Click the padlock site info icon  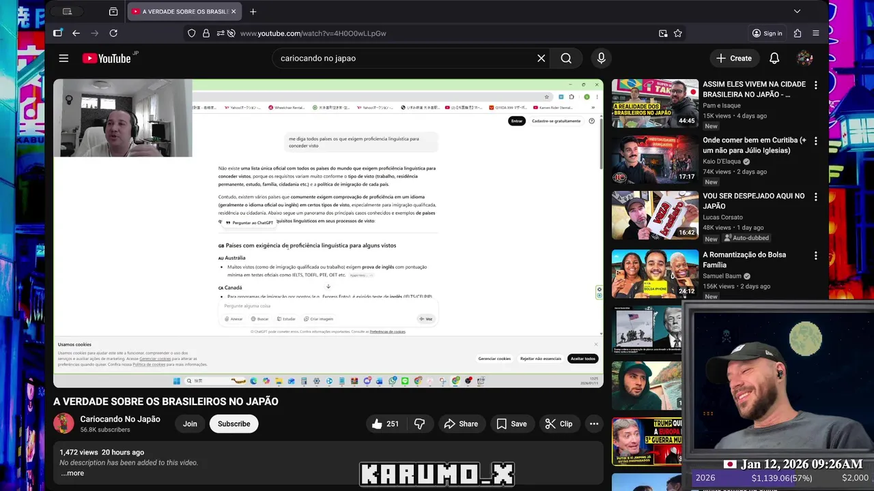coord(206,33)
